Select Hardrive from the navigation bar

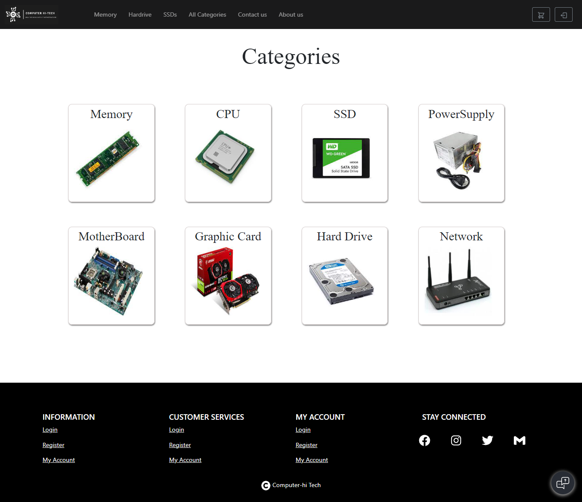(x=140, y=14)
